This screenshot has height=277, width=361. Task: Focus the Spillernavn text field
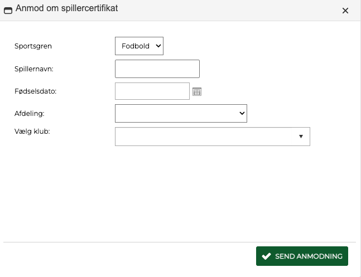pyautogui.click(x=157, y=69)
